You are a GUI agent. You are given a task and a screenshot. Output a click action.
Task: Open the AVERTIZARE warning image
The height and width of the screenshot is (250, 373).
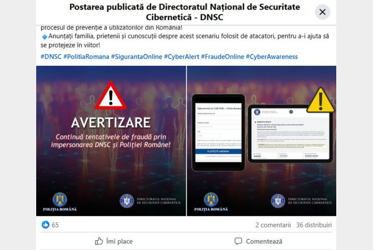coord(111,141)
